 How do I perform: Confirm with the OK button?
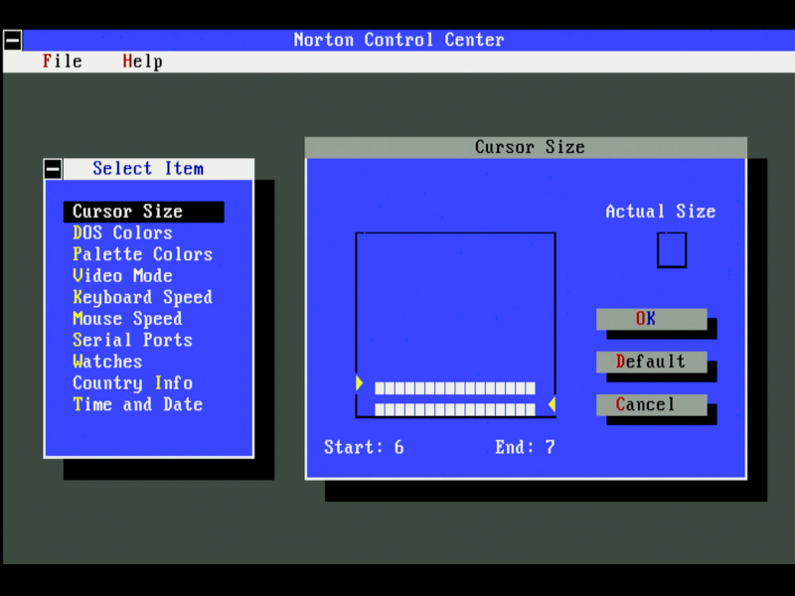[652, 319]
